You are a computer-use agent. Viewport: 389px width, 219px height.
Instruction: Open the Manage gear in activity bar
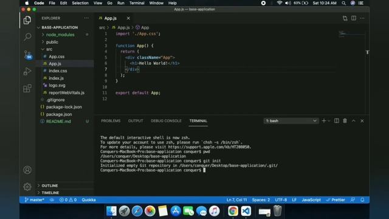click(x=27, y=187)
